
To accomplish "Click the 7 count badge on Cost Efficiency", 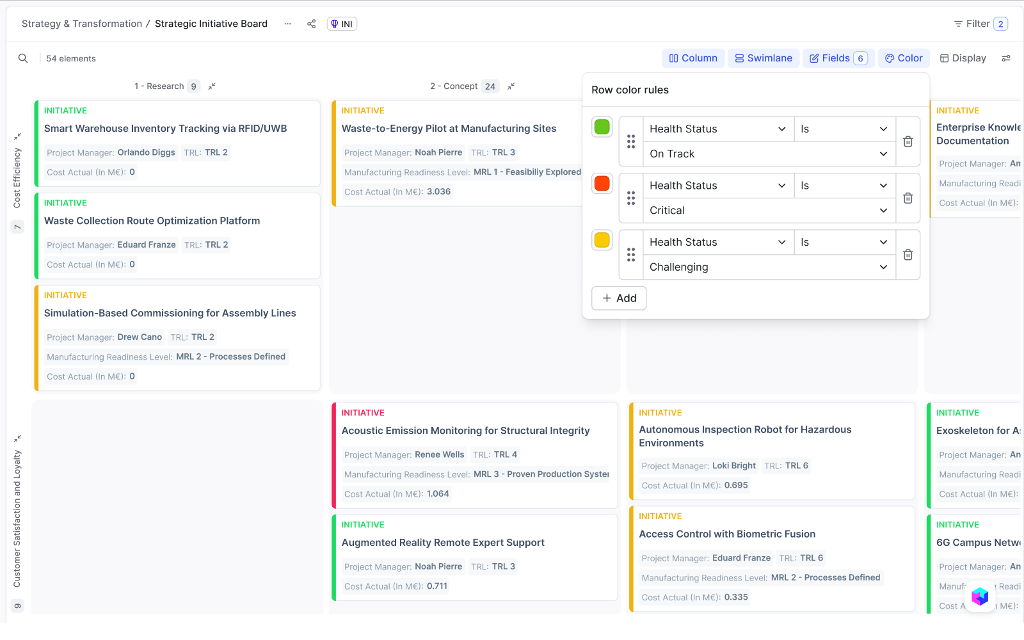I will [x=18, y=227].
